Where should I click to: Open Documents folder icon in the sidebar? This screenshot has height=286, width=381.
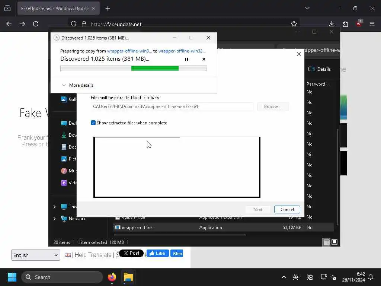[x=64, y=147]
